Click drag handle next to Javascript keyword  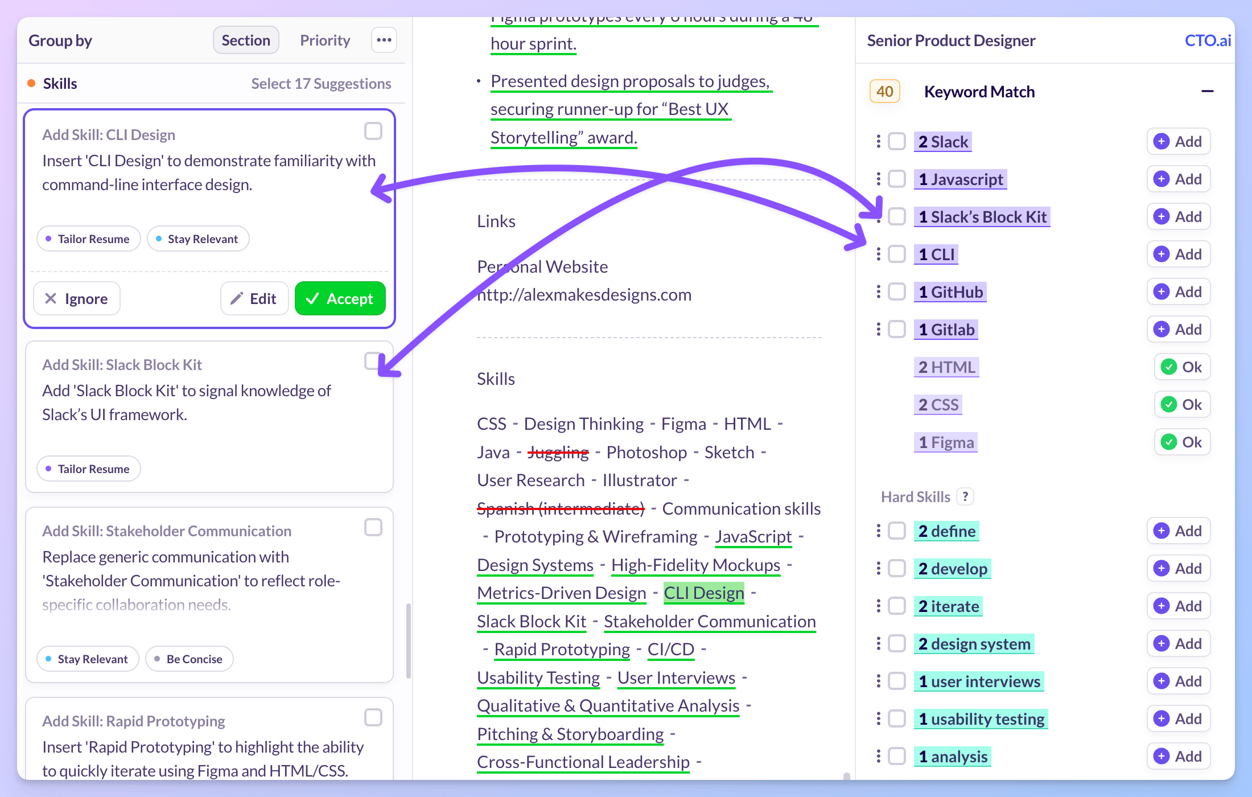pyautogui.click(x=879, y=179)
